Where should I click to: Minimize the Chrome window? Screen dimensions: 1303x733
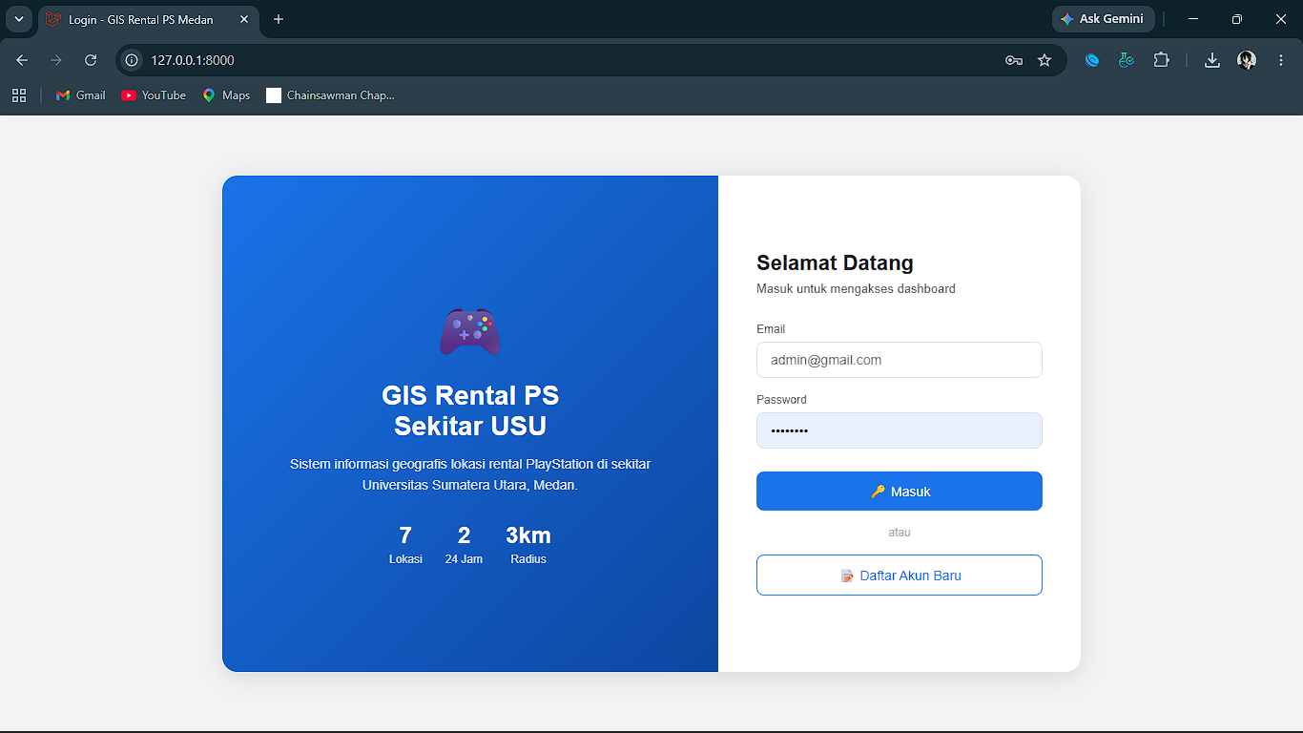coord(1193,19)
